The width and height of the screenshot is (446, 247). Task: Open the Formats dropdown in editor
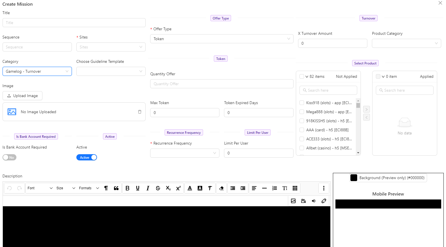click(x=89, y=188)
